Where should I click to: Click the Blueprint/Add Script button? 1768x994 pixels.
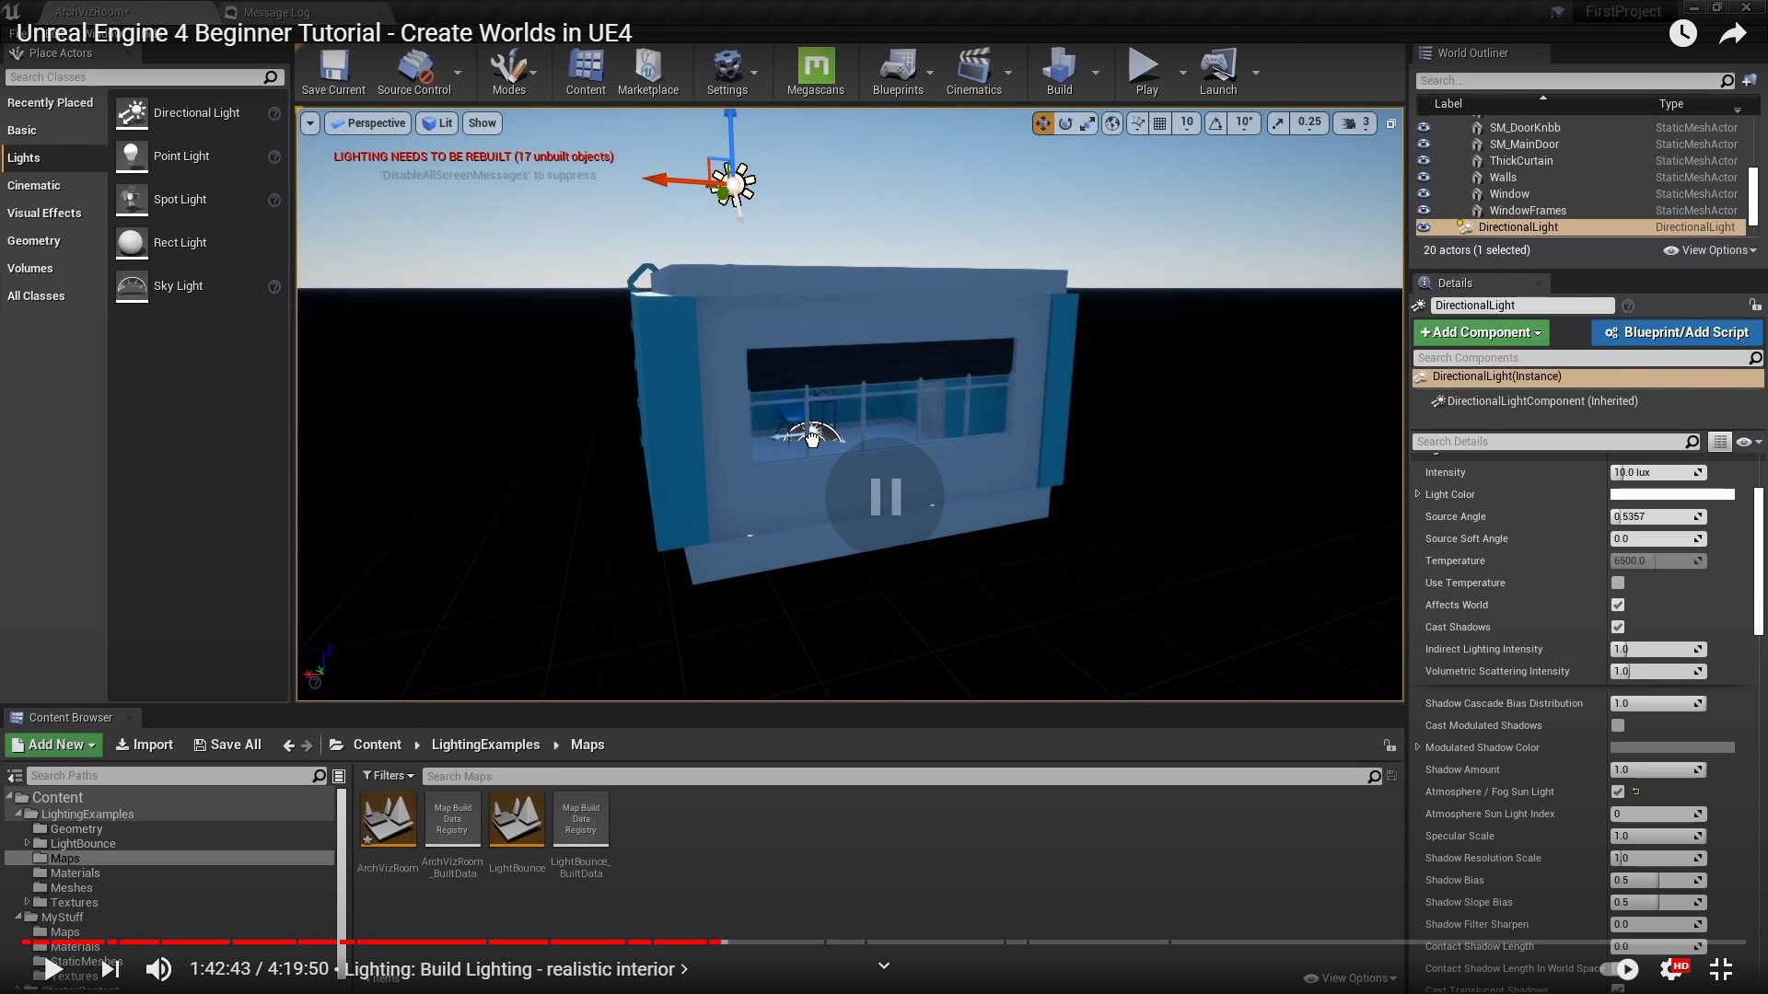tap(1676, 332)
